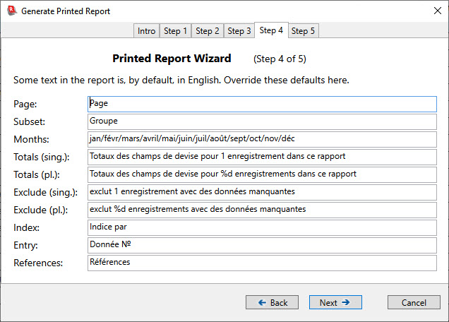Edit the References field
The width and height of the screenshot is (449, 322).
click(x=262, y=263)
